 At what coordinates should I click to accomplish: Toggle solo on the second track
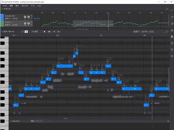[32, 25]
